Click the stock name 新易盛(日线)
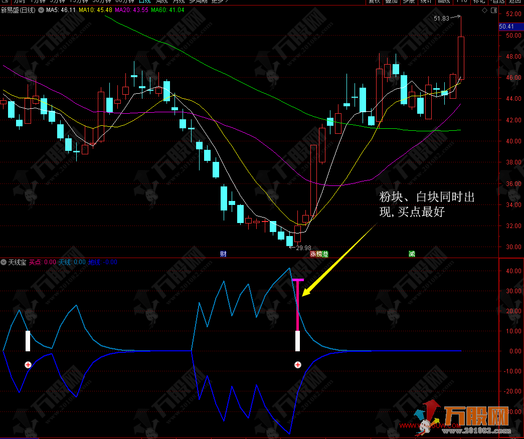The height and width of the screenshot is (439, 524). (x=18, y=10)
